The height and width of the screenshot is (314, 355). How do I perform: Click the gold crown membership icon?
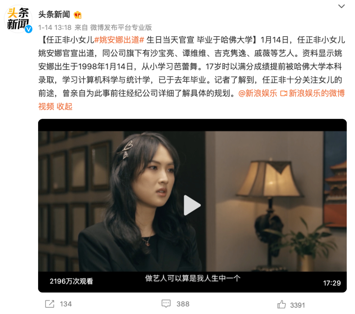(78, 15)
